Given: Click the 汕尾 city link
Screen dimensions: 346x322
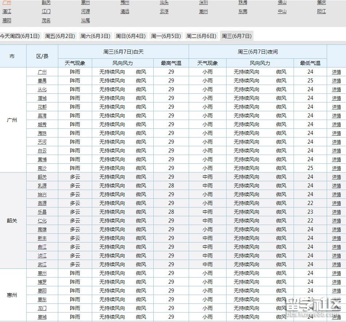Looking at the screenshot, I should 85,20.
